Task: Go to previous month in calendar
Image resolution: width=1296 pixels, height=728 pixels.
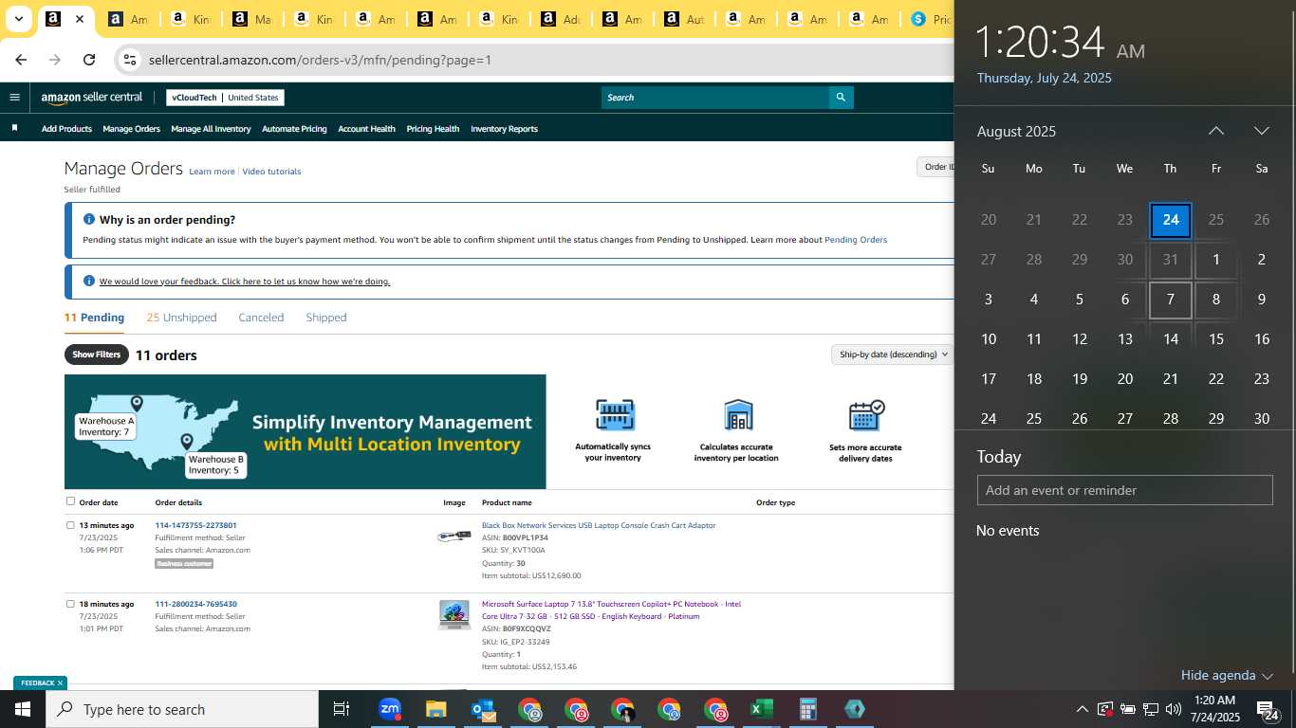Action: (x=1215, y=131)
